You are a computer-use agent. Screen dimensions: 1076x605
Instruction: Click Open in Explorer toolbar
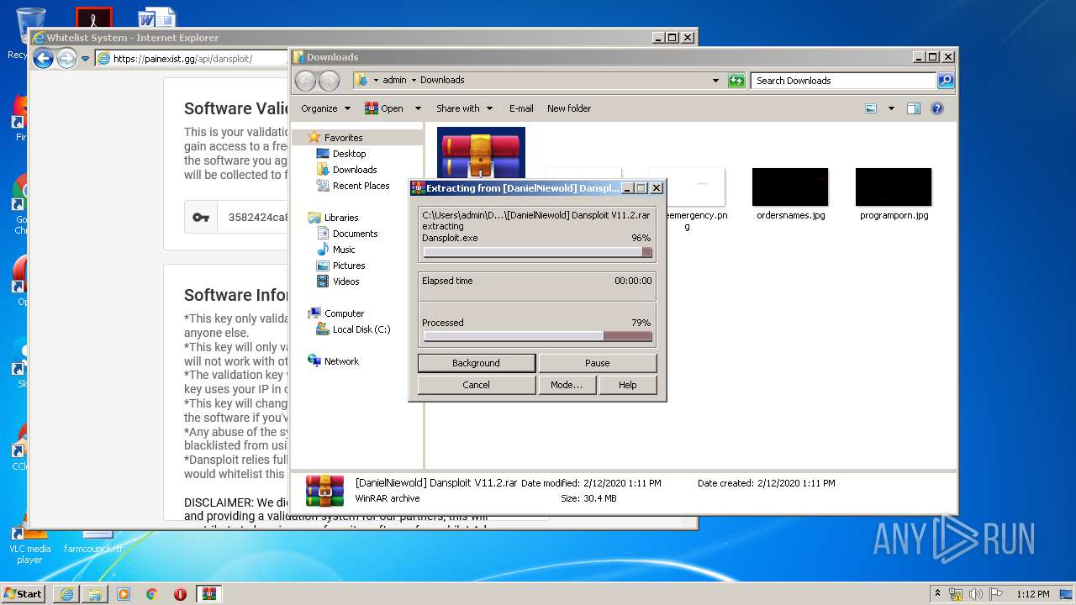[x=385, y=108]
